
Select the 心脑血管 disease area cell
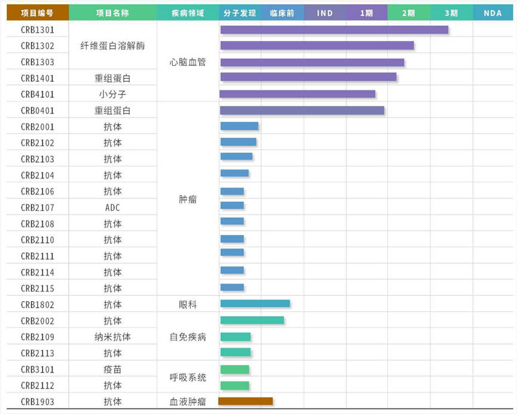[188, 62]
